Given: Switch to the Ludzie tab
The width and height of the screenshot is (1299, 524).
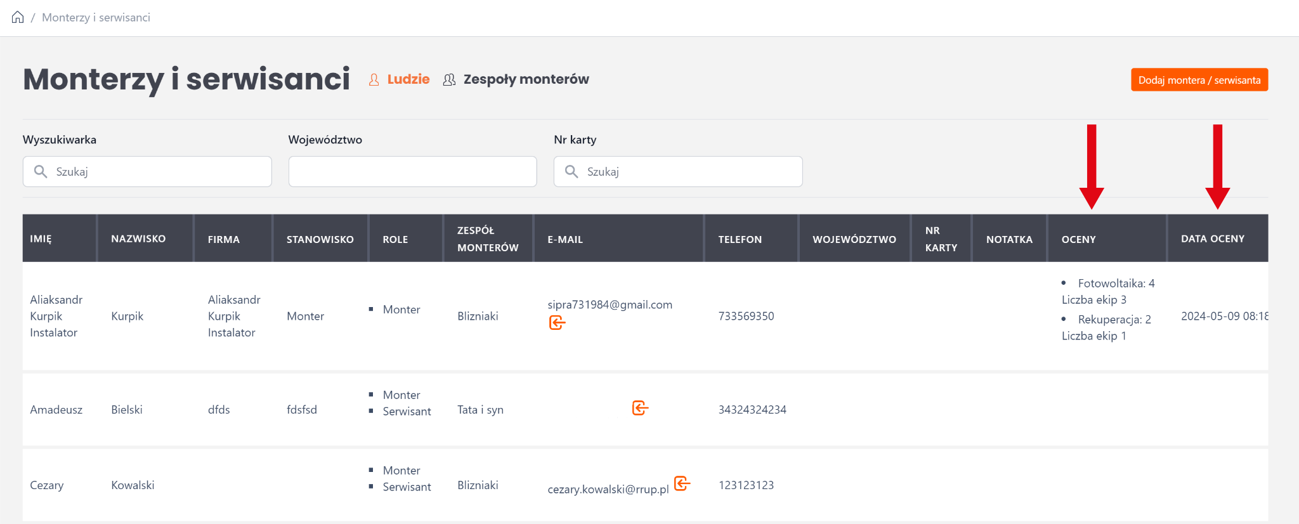Looking at the screenshot, I should pyautogui.click(x=408, y=79).
